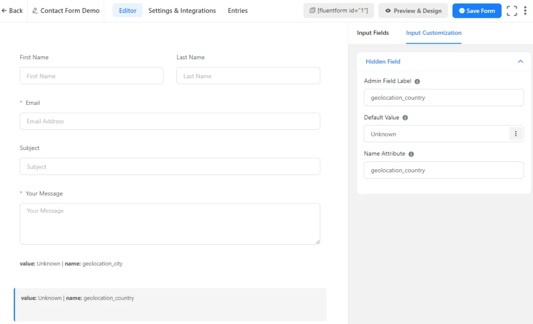533x324 pixels.
Task: Click the pencil icon beside Contact Form Demo
Action: click(35, 11)
